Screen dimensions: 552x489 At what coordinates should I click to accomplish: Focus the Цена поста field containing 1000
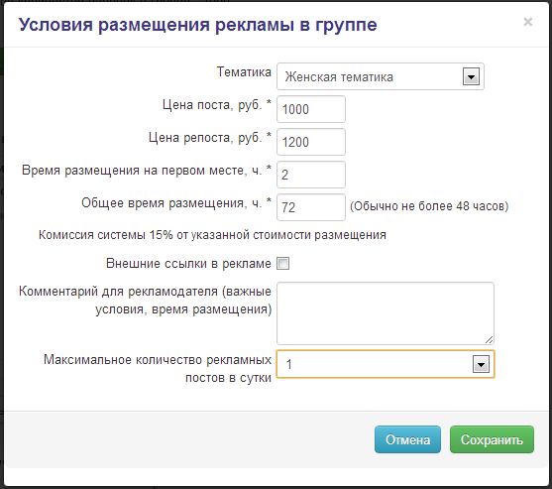[311, 109]
